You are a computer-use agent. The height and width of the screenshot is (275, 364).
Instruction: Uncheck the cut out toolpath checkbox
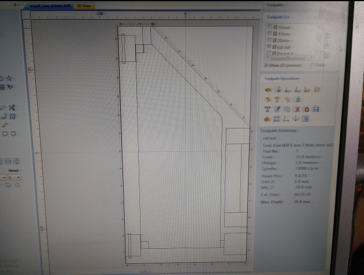(x=269, y=47)
